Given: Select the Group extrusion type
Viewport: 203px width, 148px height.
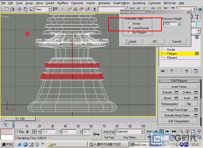Looking at the screenshot, I should click(129, 24).
